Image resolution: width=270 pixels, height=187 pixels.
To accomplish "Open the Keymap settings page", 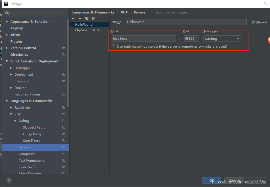I will 17,28.
